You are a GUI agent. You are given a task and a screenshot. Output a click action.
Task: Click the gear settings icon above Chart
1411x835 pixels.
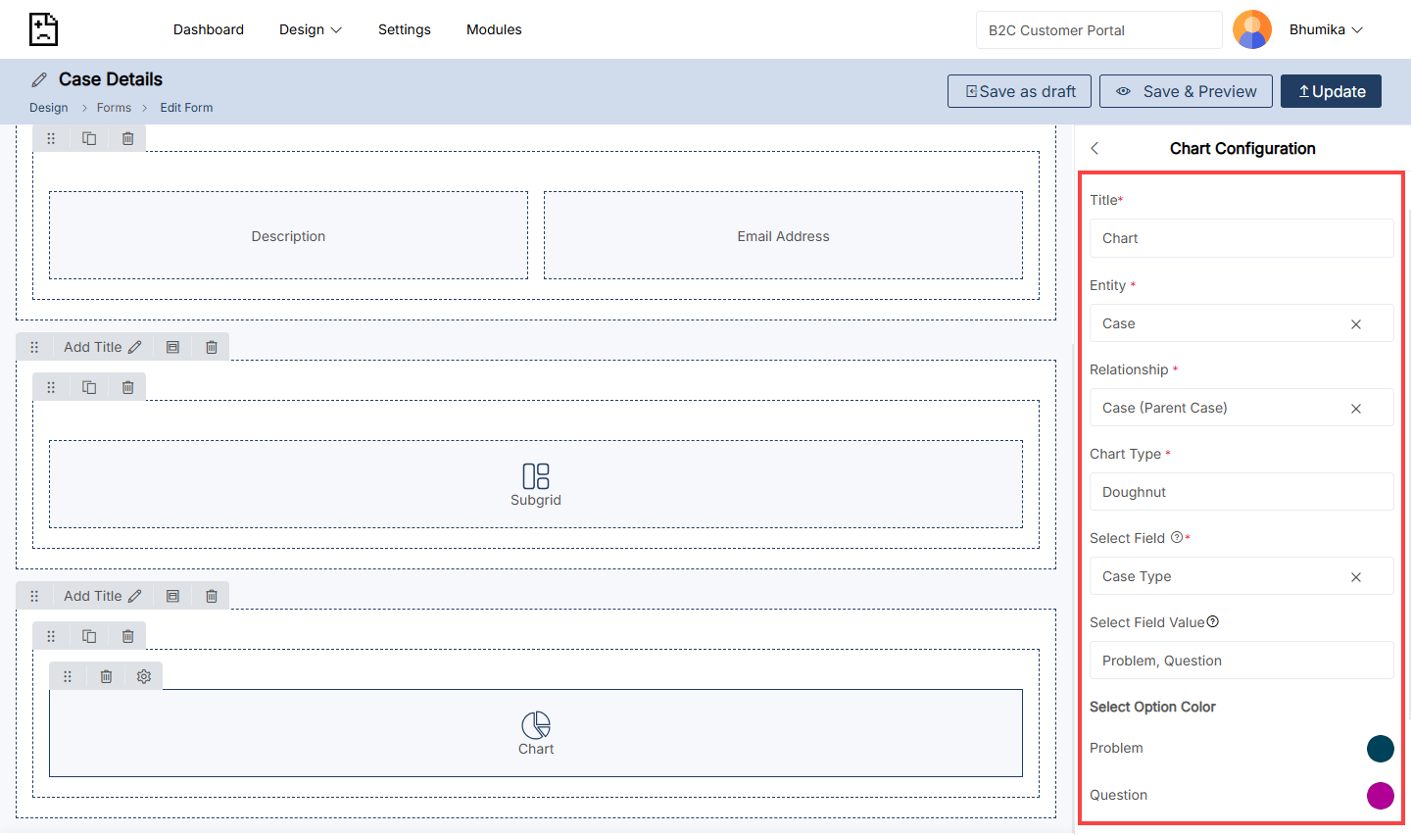144,676
